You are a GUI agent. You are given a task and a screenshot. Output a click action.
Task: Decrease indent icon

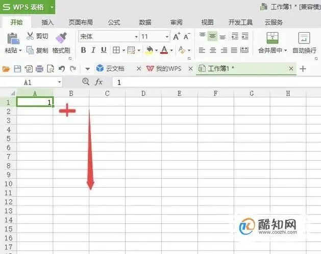235,36
